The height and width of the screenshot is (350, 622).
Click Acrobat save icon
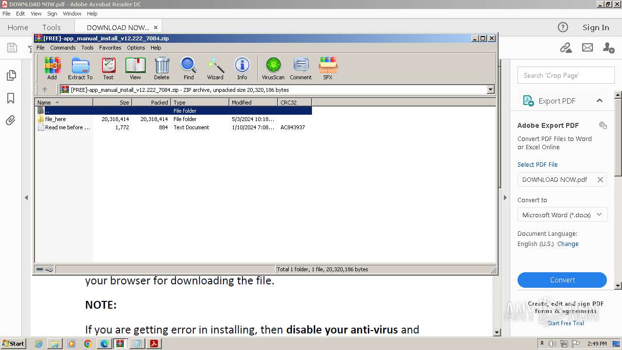pos(12,48)
